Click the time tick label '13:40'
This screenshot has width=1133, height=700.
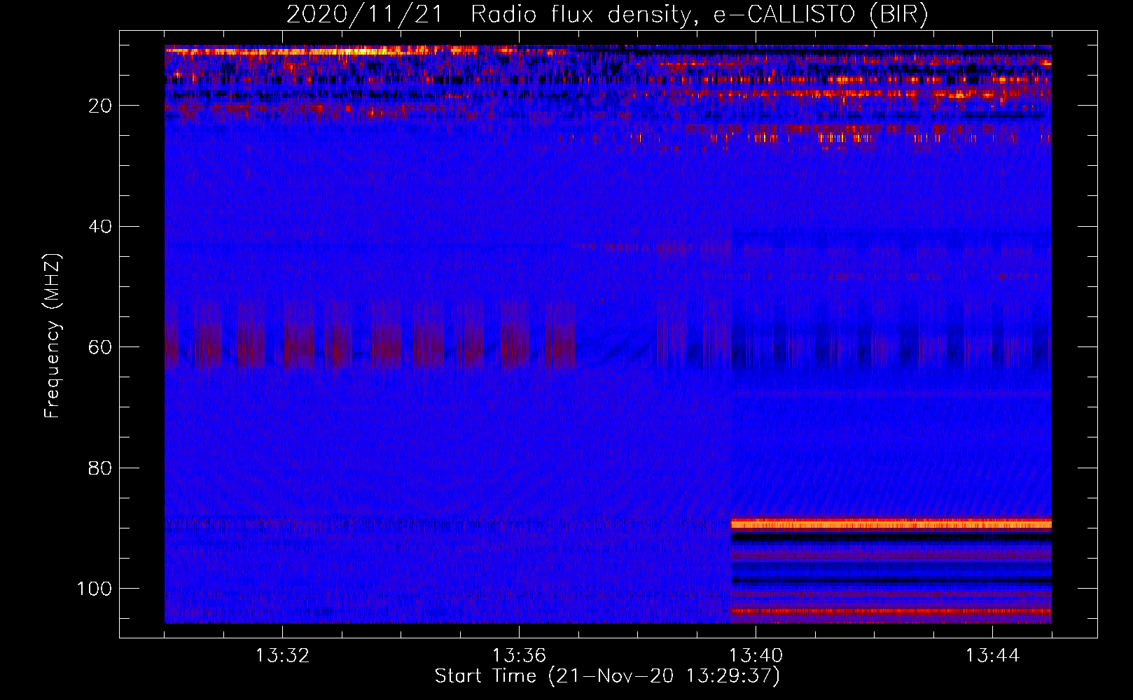pos(756,656)
